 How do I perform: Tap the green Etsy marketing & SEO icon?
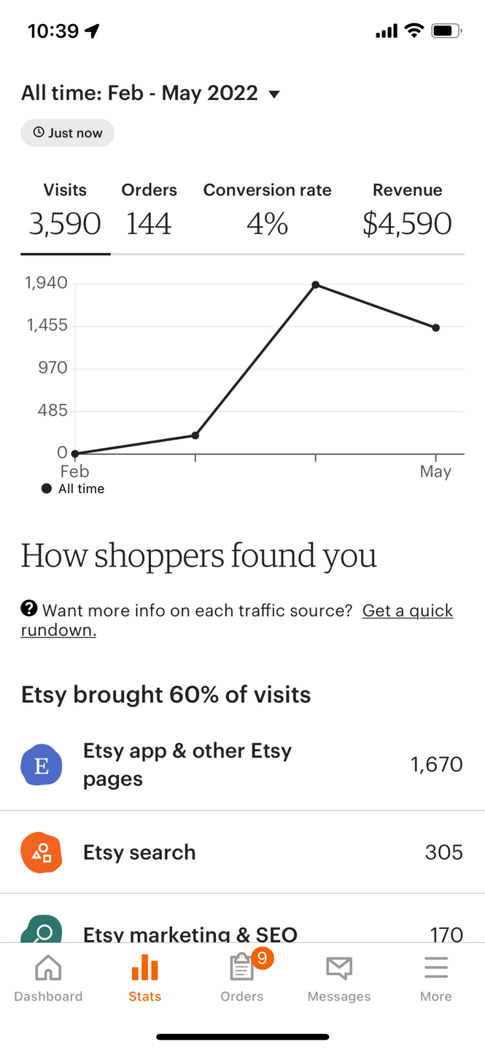point(42,930)
